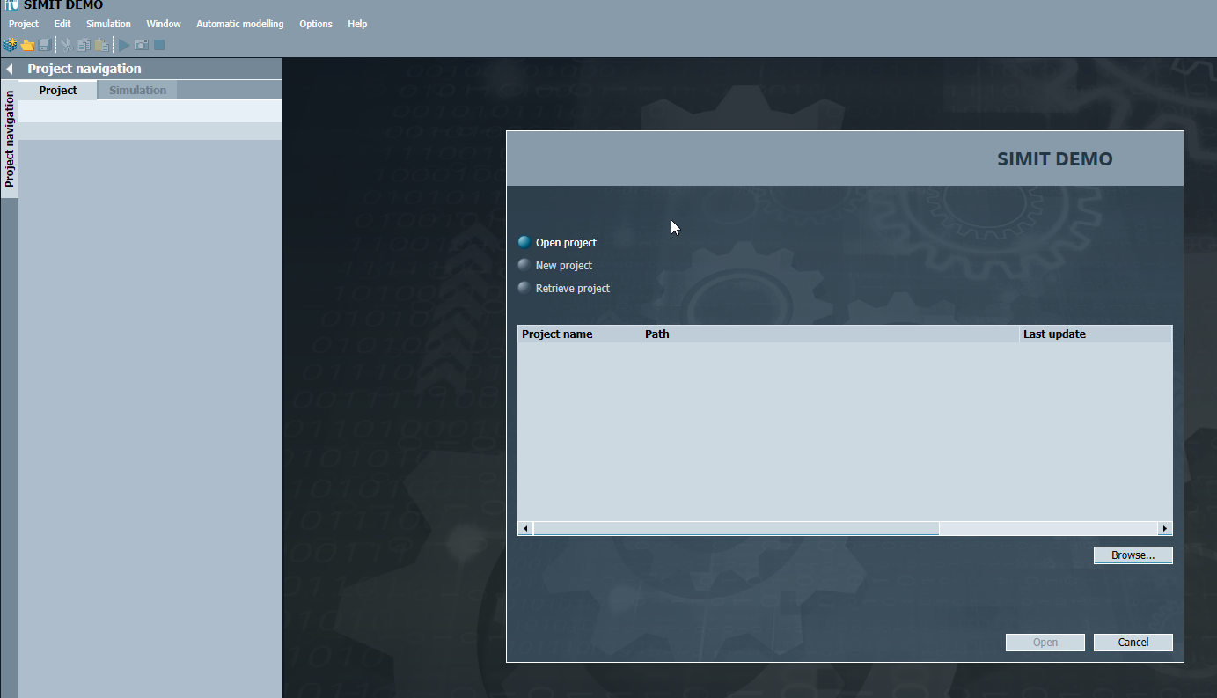Open the Simulation menu
Image resolution: width=1217 pixels, height=698 pixels.
tap(108, 24)
